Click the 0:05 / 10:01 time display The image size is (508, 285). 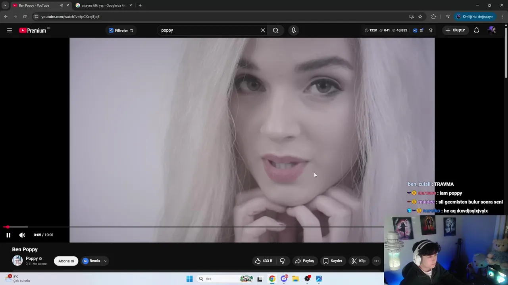click(x=44, y=235)
